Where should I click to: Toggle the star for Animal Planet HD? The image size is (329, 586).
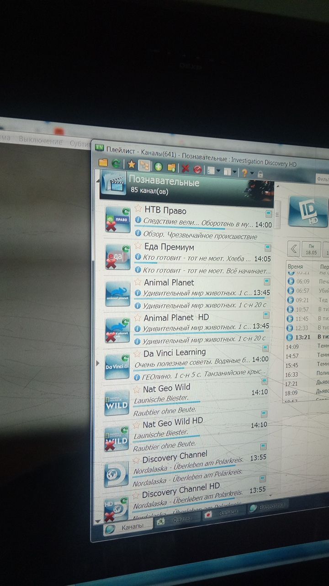[137, 317]
